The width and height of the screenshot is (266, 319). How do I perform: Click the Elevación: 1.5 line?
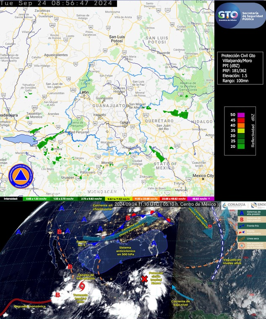point(235,76)
